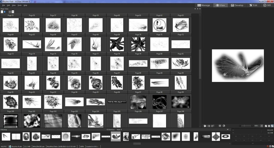Toggle fit image view icon

click(x=272, y=126)
